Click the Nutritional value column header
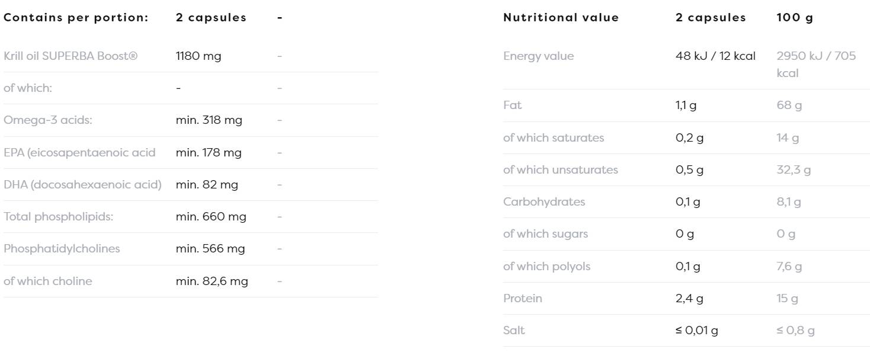 pyautogui.click(x=561, y=17)
